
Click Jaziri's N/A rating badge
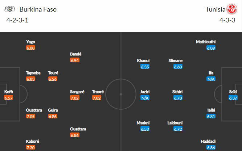click(145, 98)
